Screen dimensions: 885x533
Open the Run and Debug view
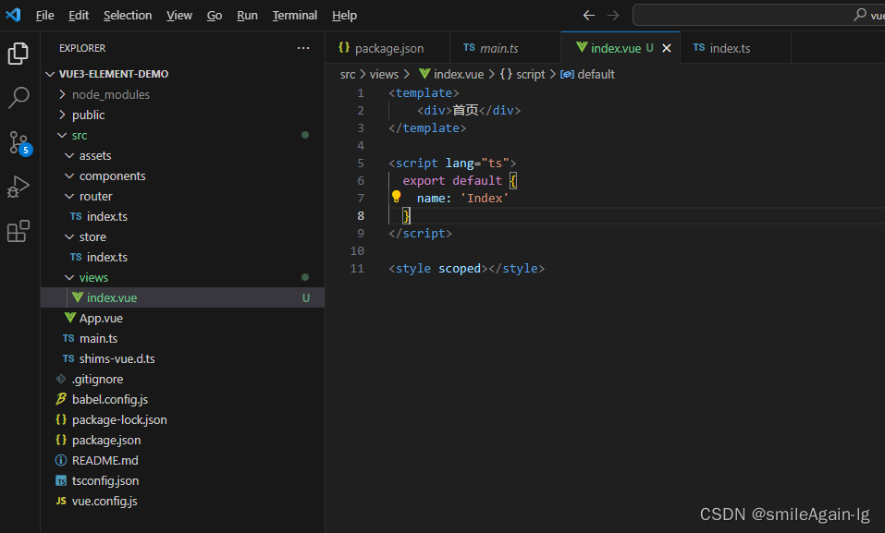(x=18, y=187)
